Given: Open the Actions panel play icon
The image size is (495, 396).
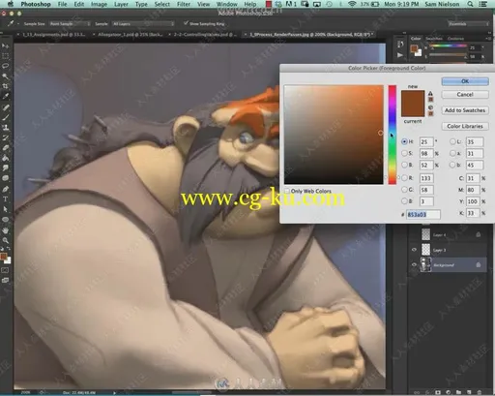Looking at the screenshot, I should tap(400, 55).
